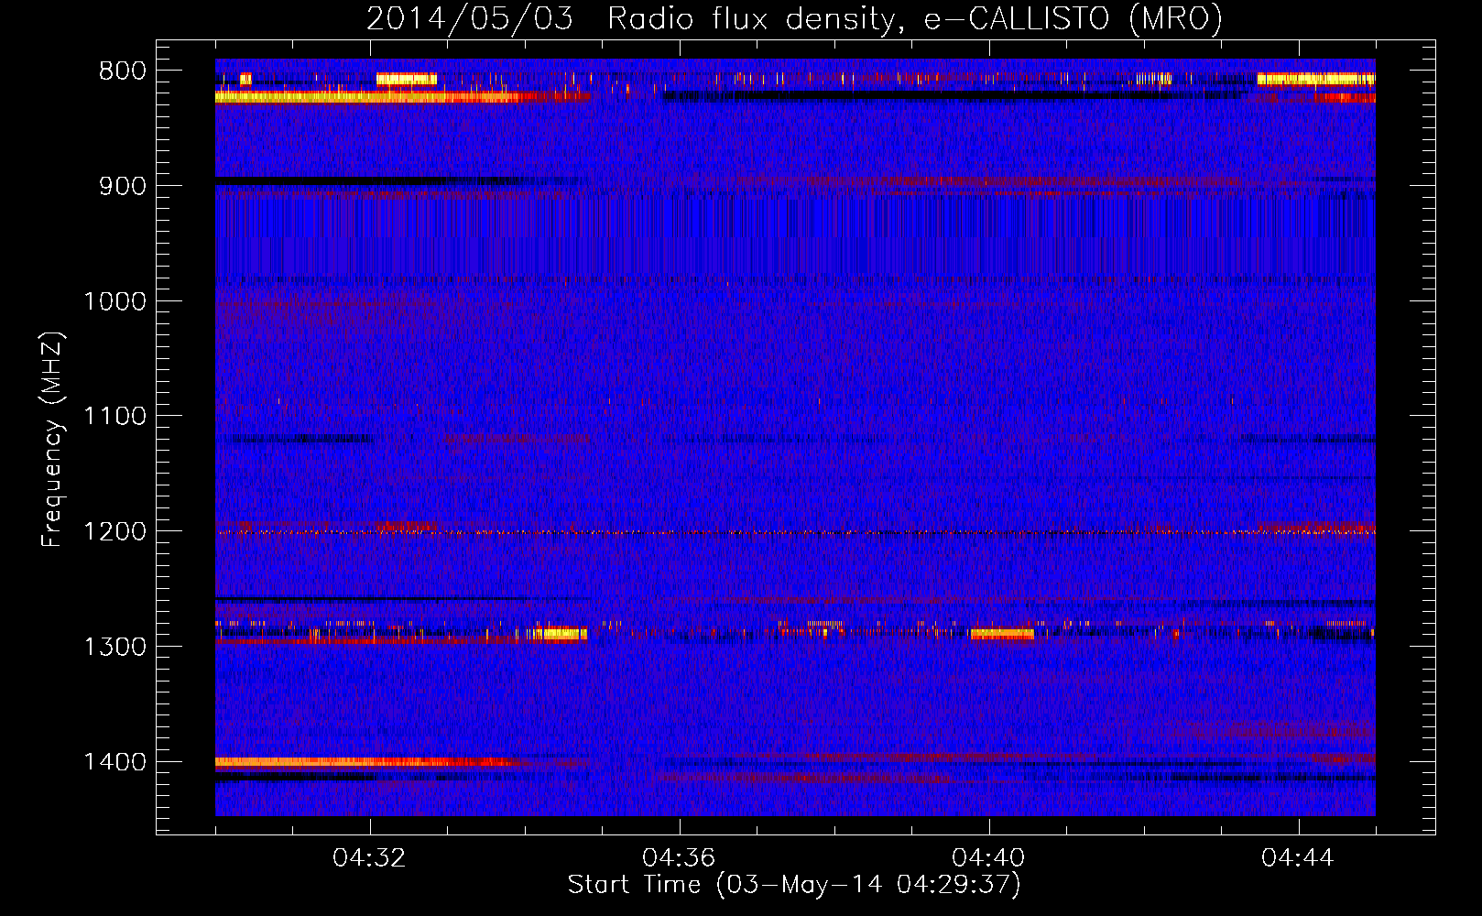Click the 04:40 time axis label

coord(988,858)
